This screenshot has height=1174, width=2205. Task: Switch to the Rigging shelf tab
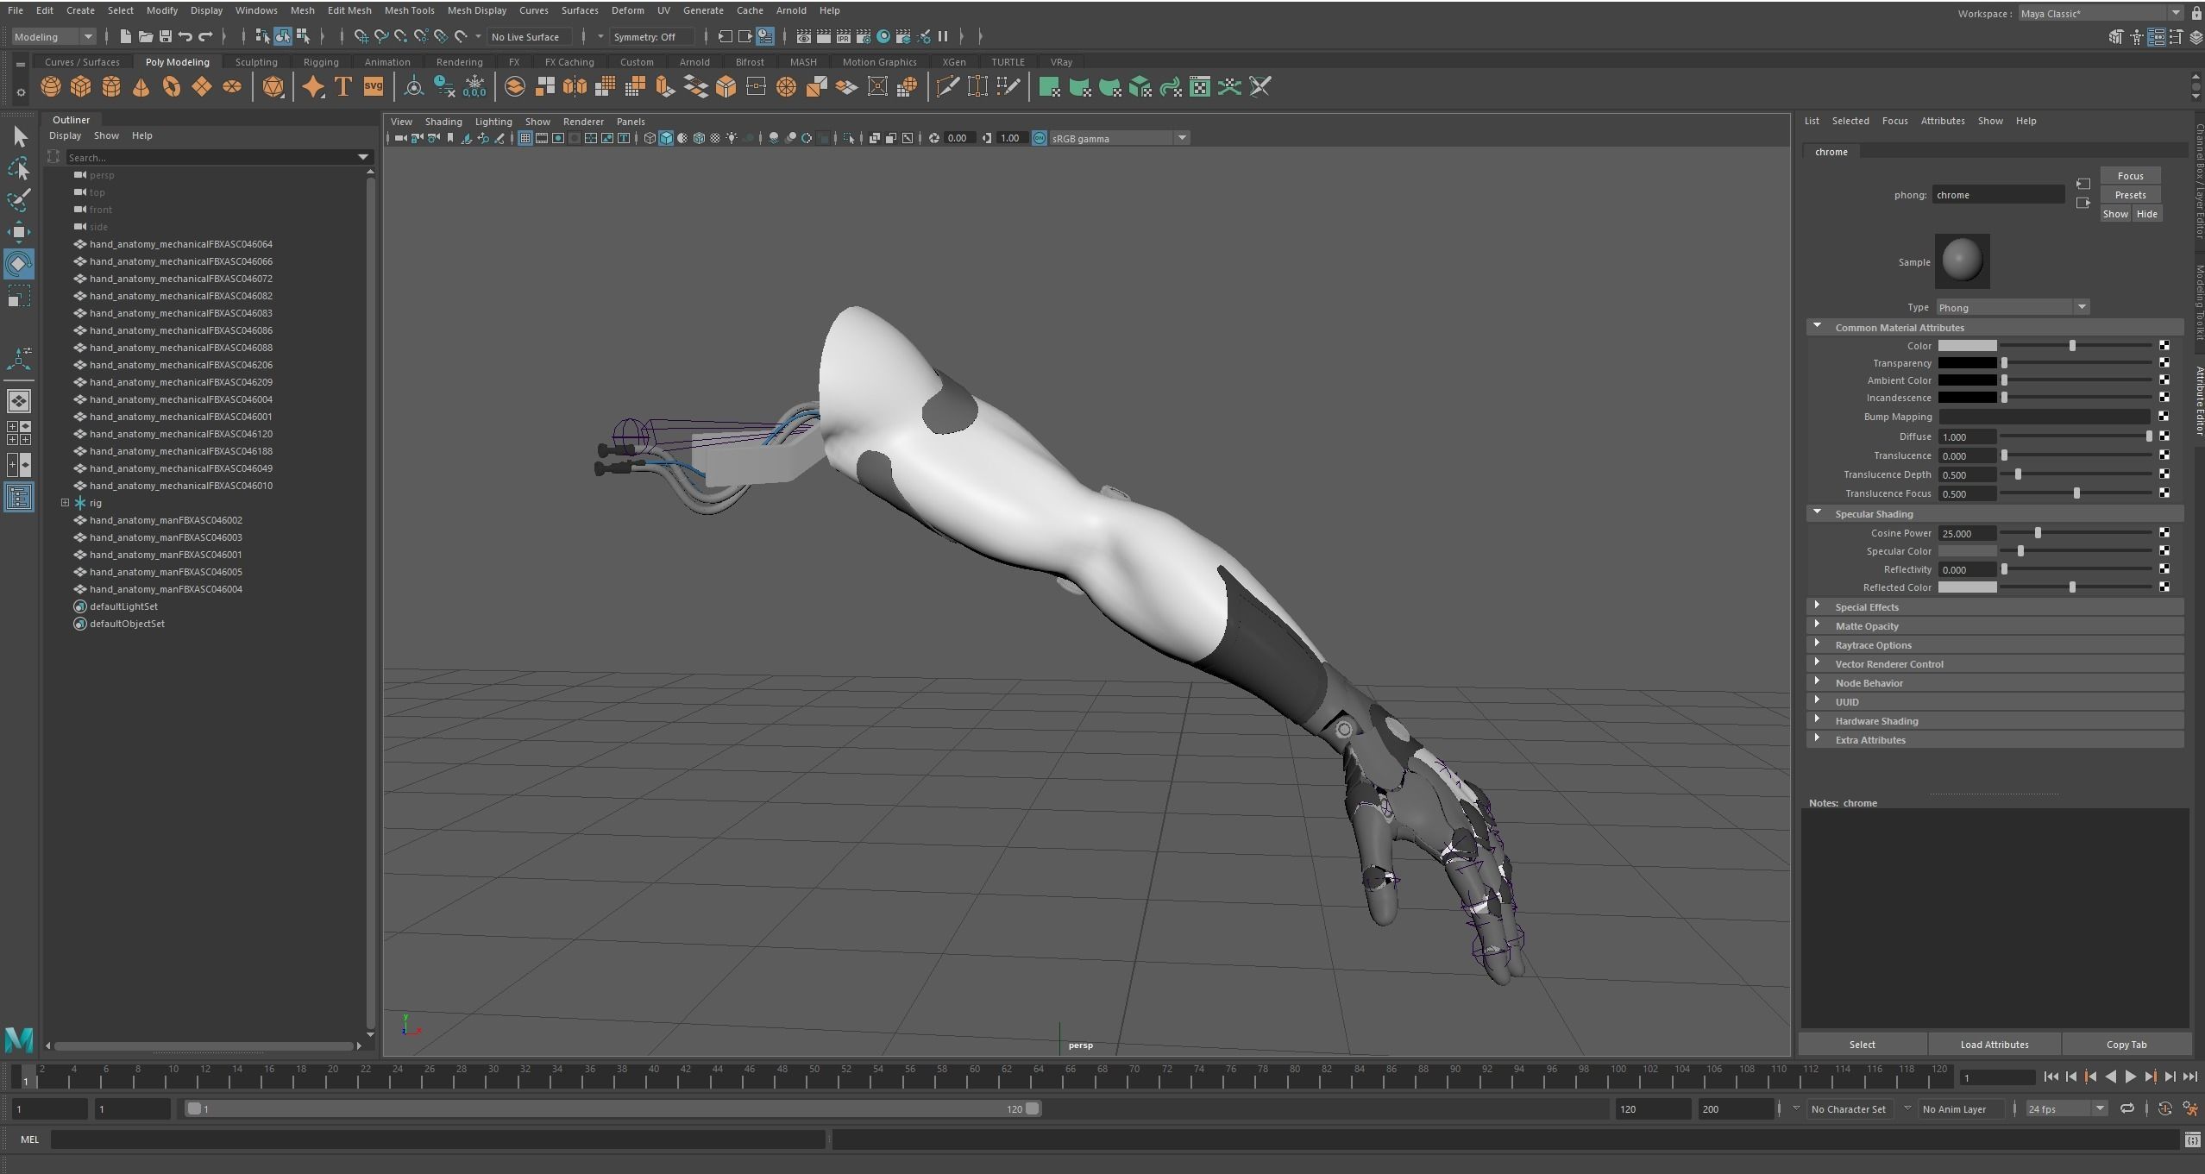tap(320, 61)
